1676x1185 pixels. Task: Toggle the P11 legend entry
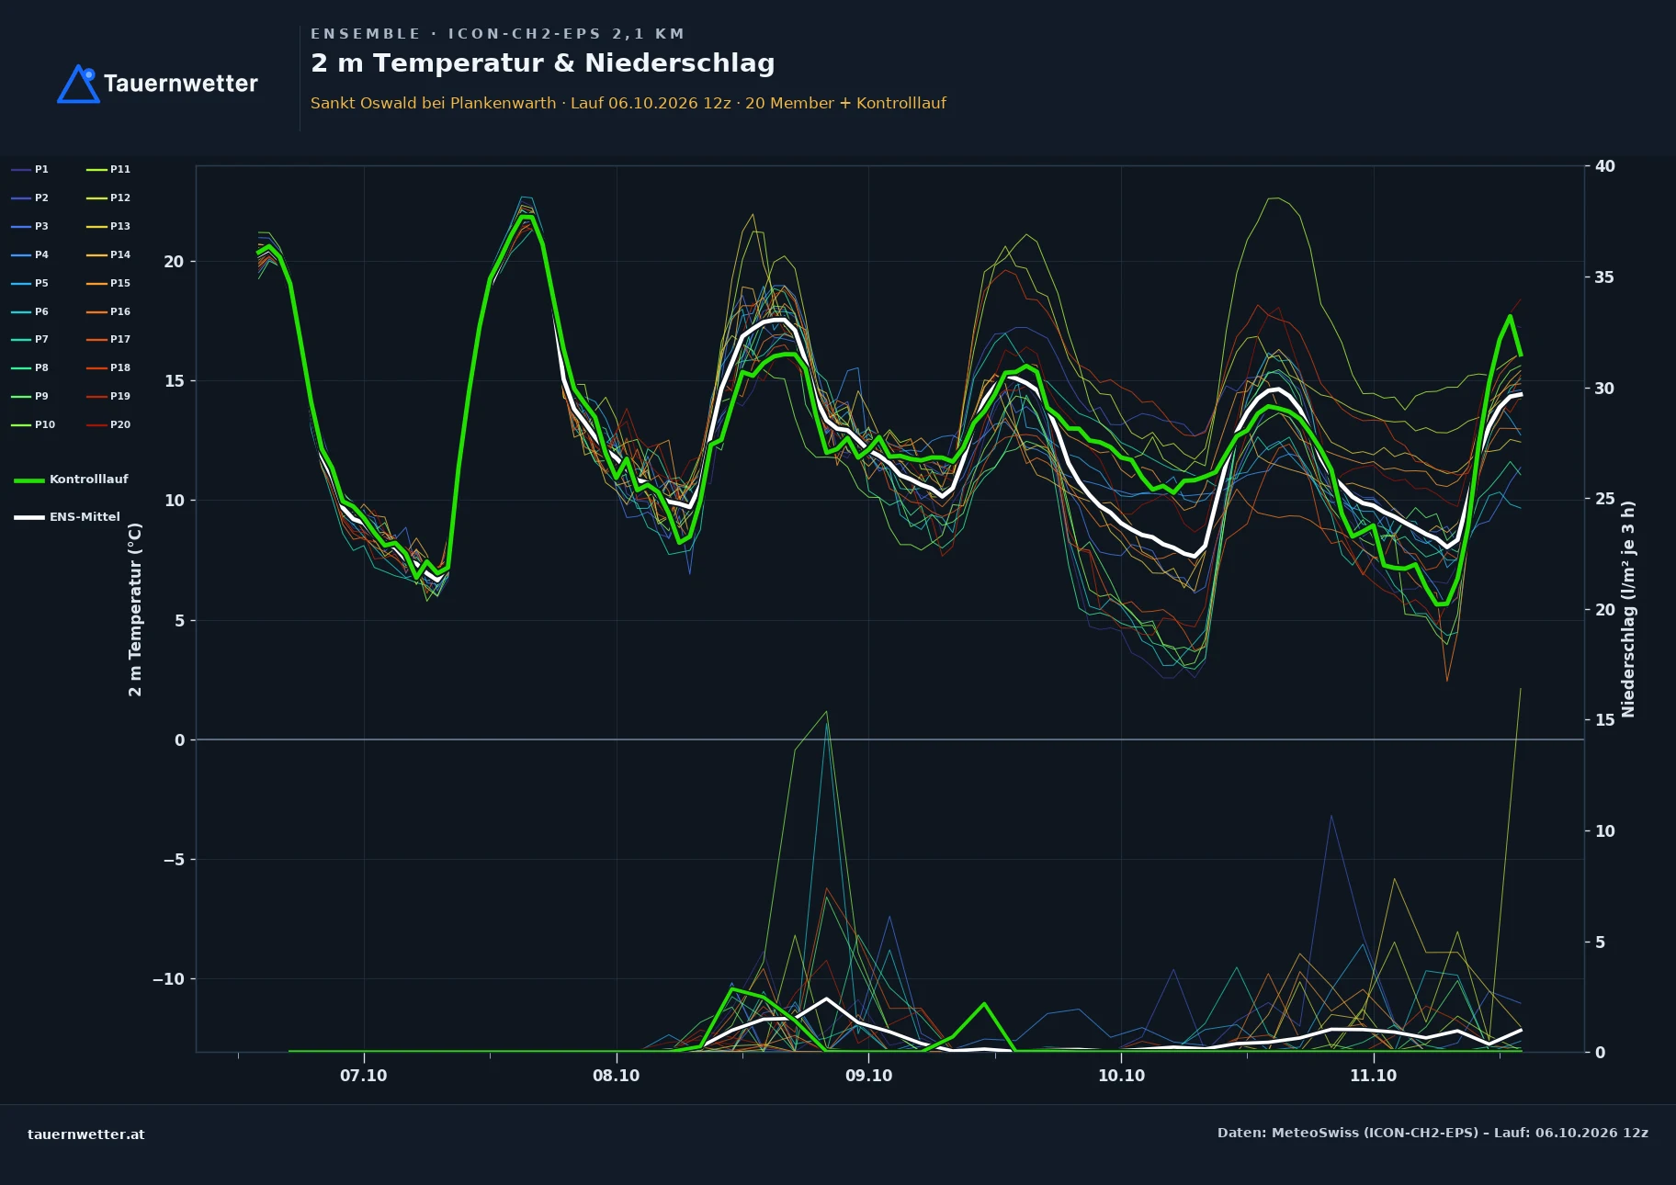[108, 169]
